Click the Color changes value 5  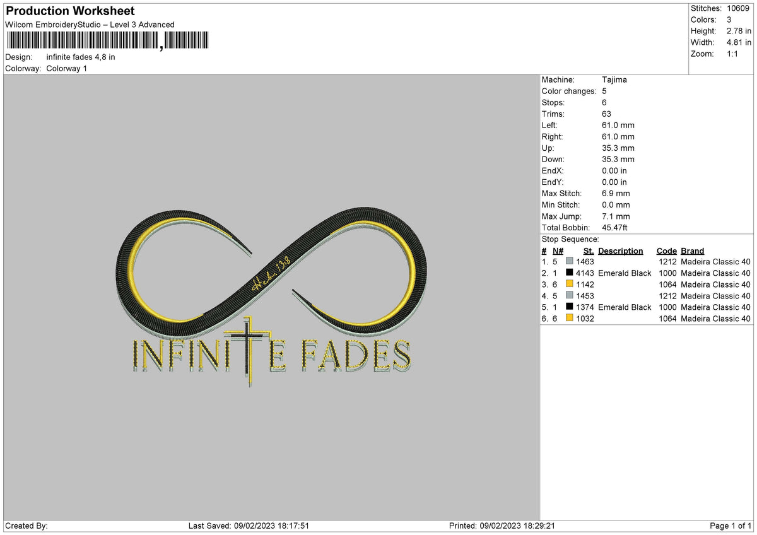coord(604,91)
